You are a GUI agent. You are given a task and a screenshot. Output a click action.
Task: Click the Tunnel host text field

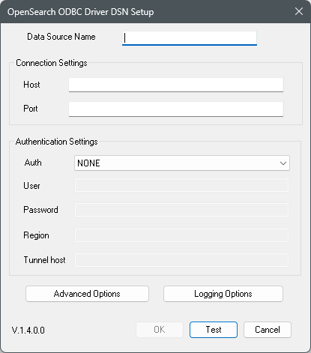point(181,260)
